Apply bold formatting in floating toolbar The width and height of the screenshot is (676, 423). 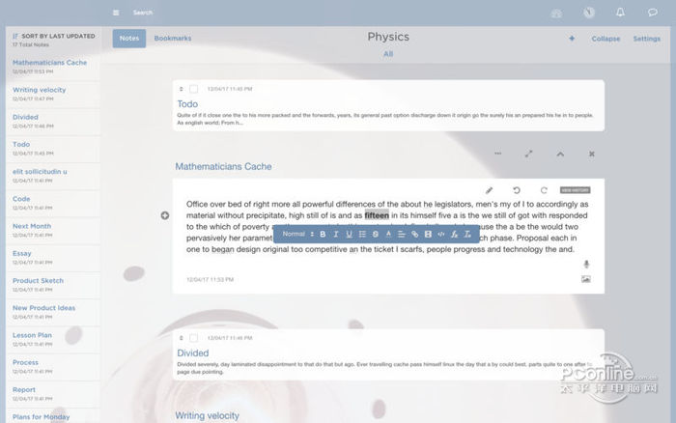point(323,234)
